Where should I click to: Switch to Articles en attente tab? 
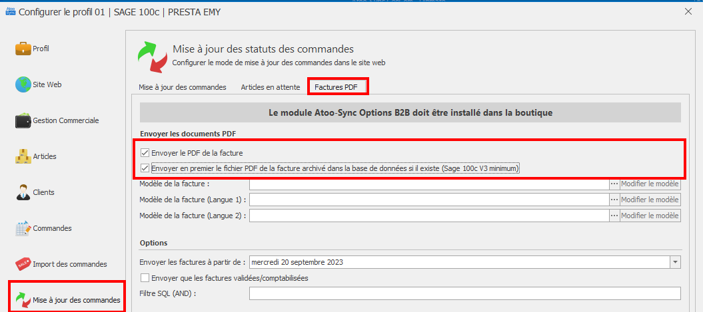(x=271, y=87)
